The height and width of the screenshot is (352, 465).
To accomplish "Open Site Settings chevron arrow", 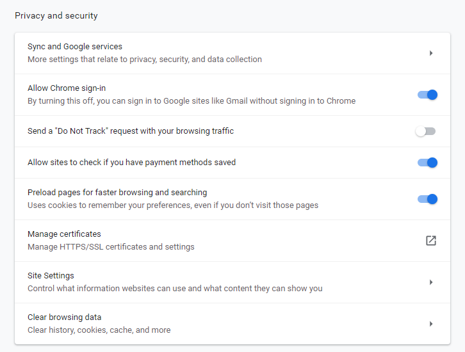I will click(x=431, y=282).
